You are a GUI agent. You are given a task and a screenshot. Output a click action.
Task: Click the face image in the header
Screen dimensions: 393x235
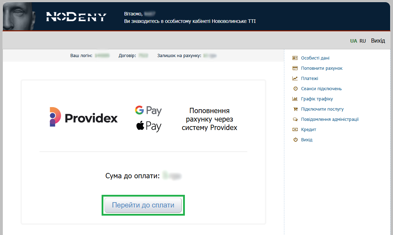19,17
